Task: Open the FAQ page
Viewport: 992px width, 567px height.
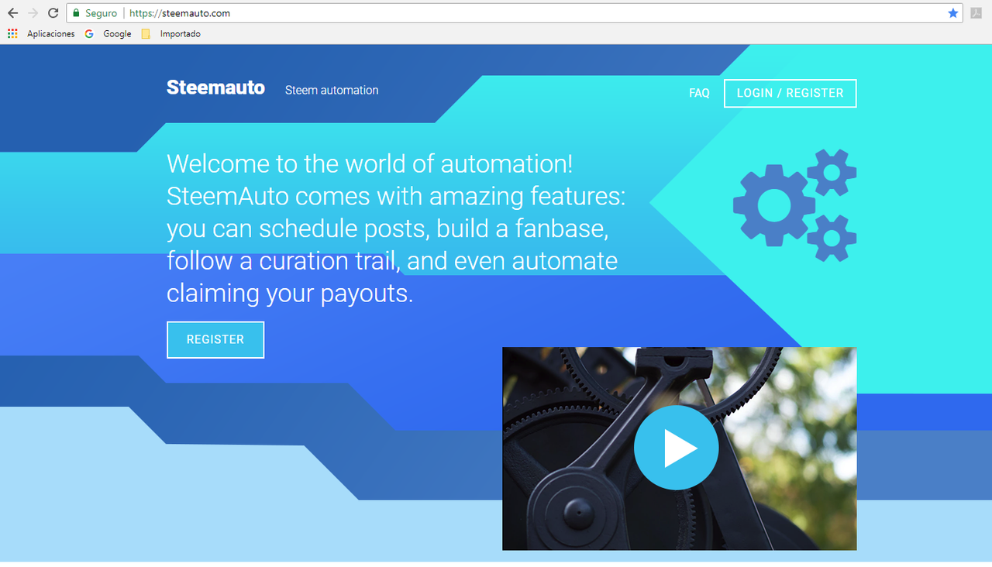Action: tap(699, 93)
